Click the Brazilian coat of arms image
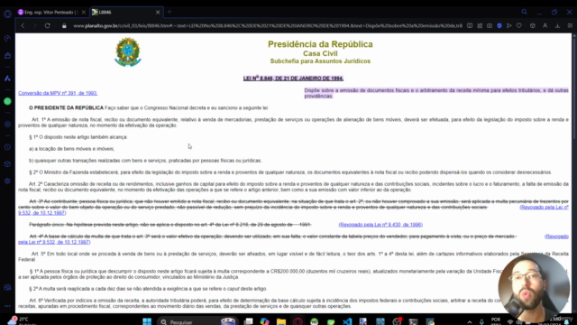577x325 pixels. (x=128, y=52)
